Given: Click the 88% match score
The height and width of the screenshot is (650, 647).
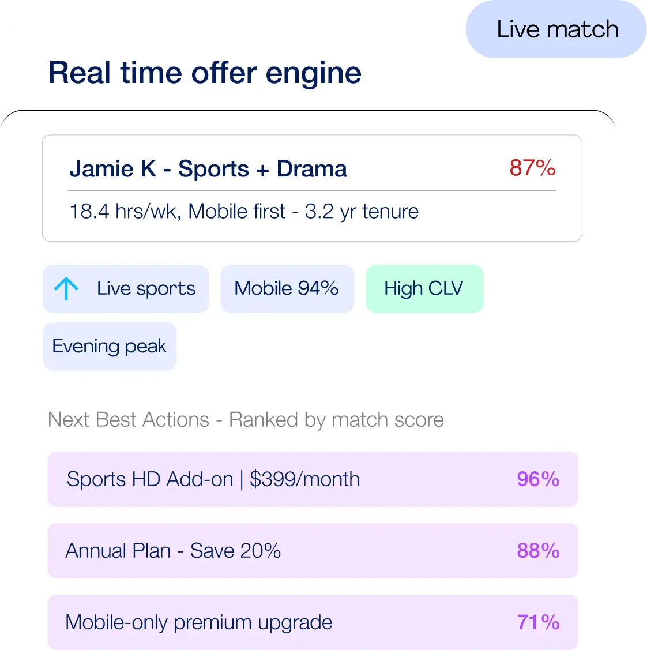Looking at the screenshot, I should (x=537, y=551).
